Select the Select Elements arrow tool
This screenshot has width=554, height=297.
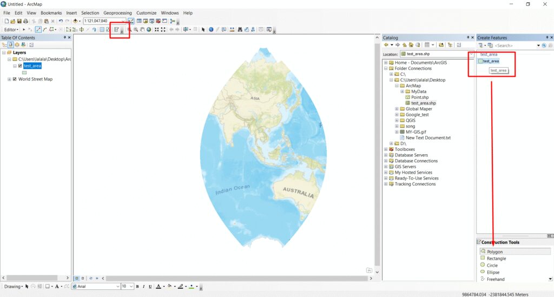pyautogui.click(x=203, y=30)
